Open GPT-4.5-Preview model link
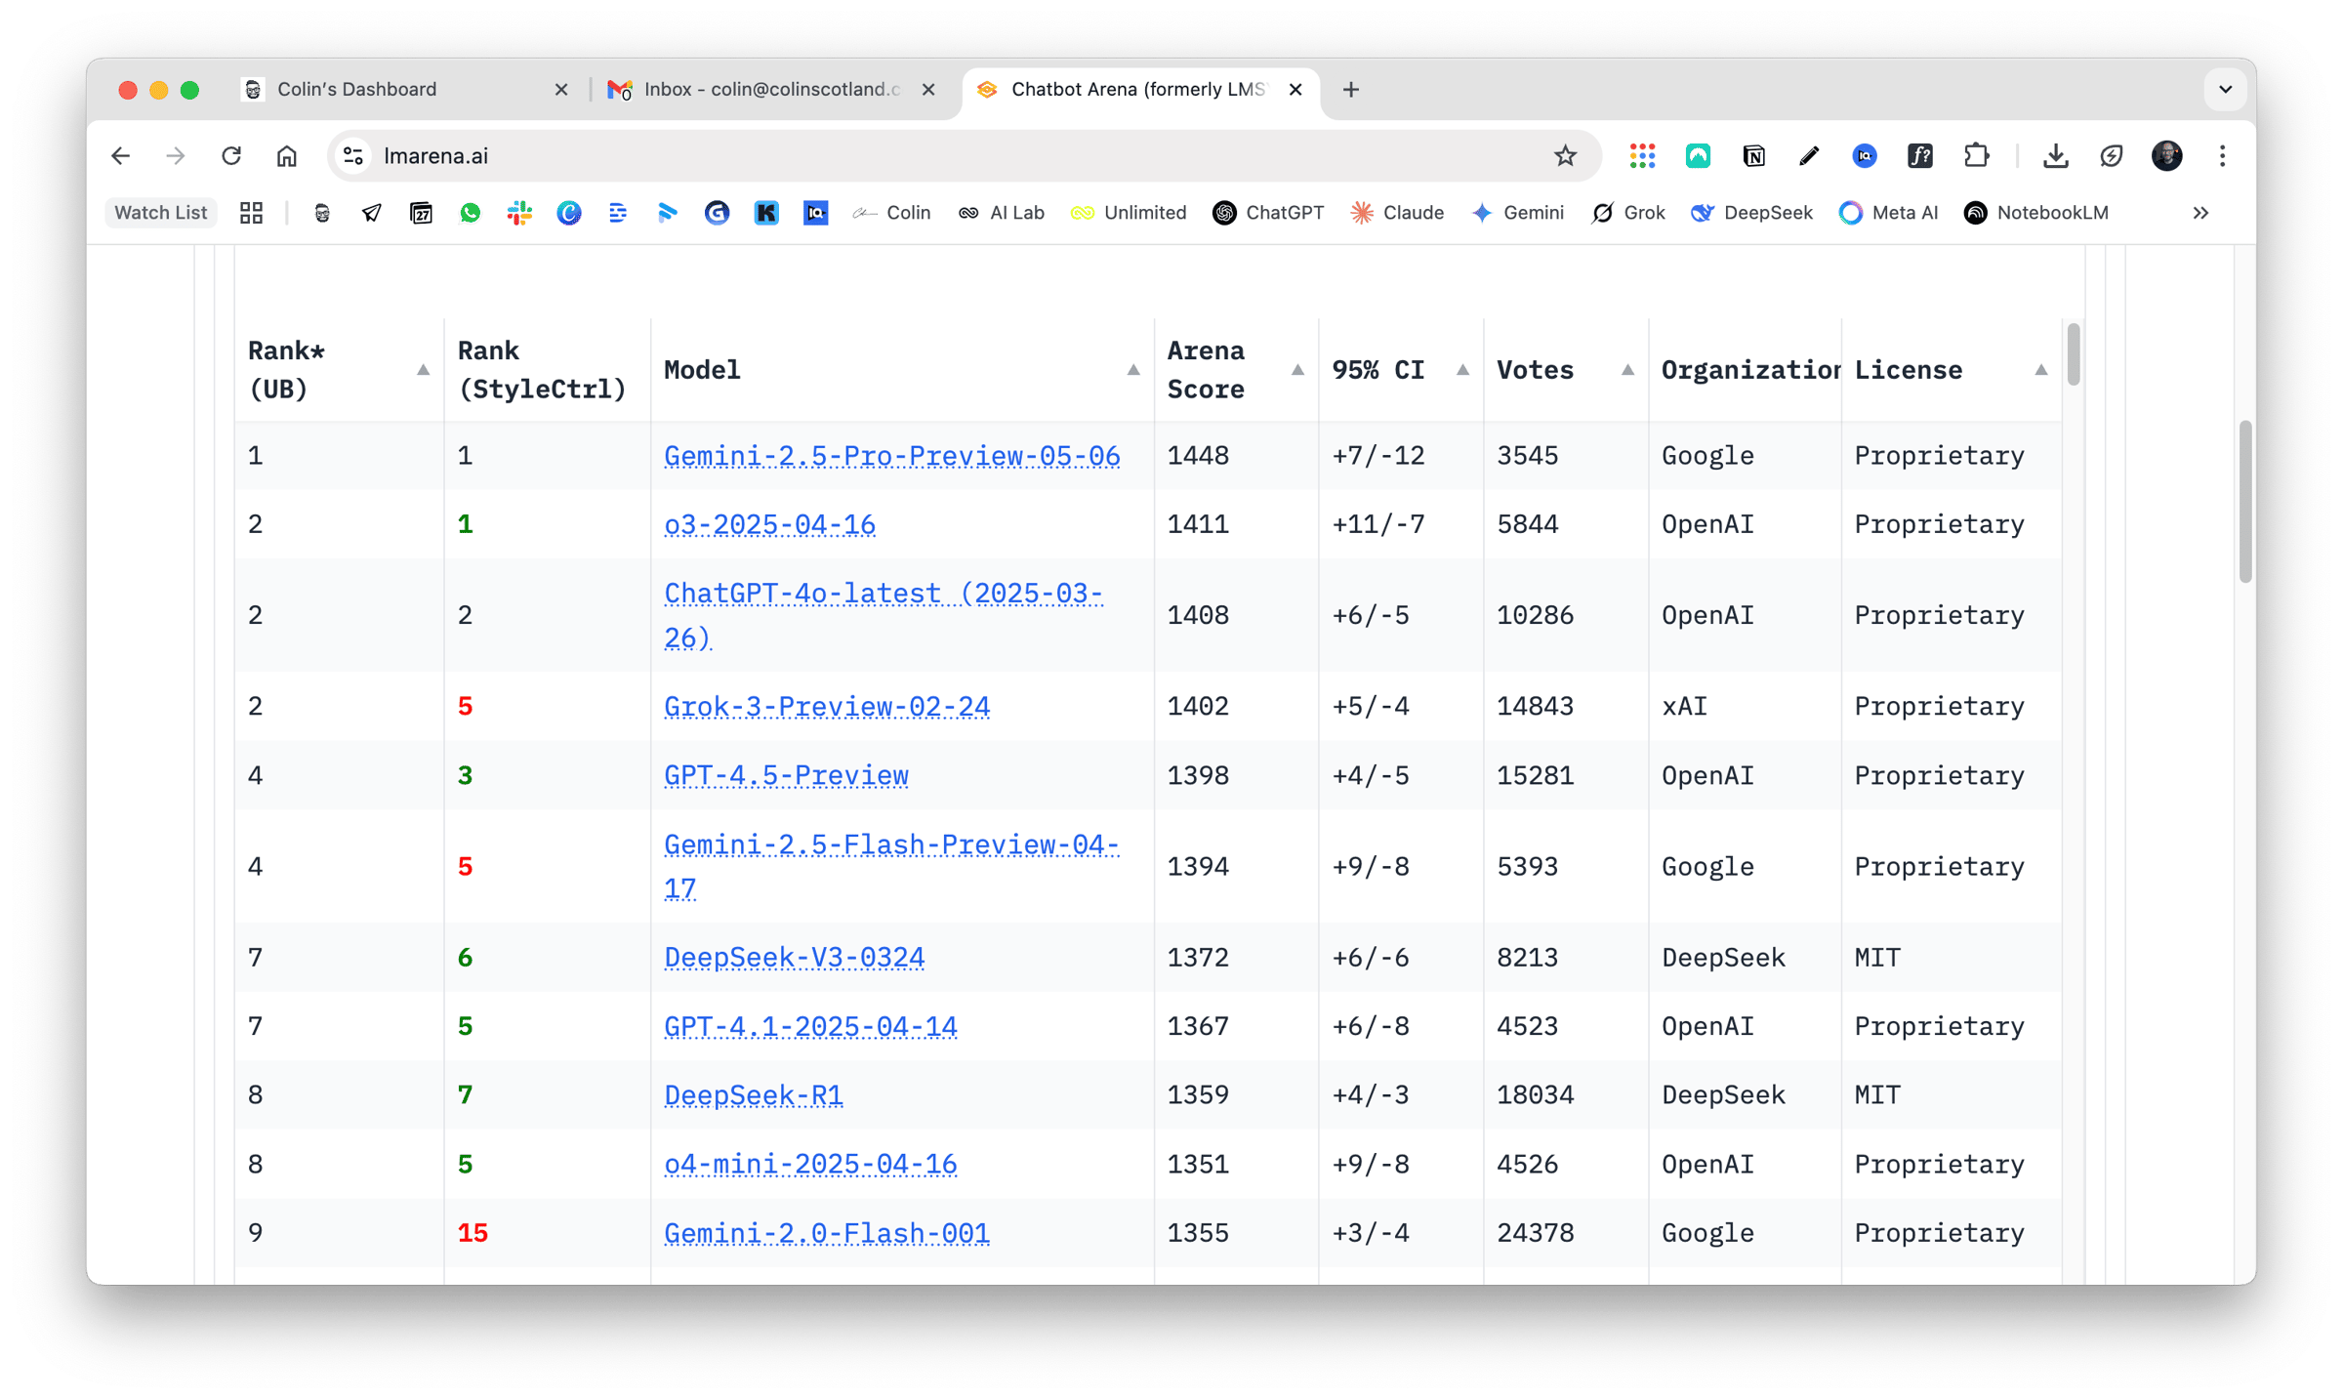Viewport: 2343px width, 1399px height. click(x=786, y=776)
